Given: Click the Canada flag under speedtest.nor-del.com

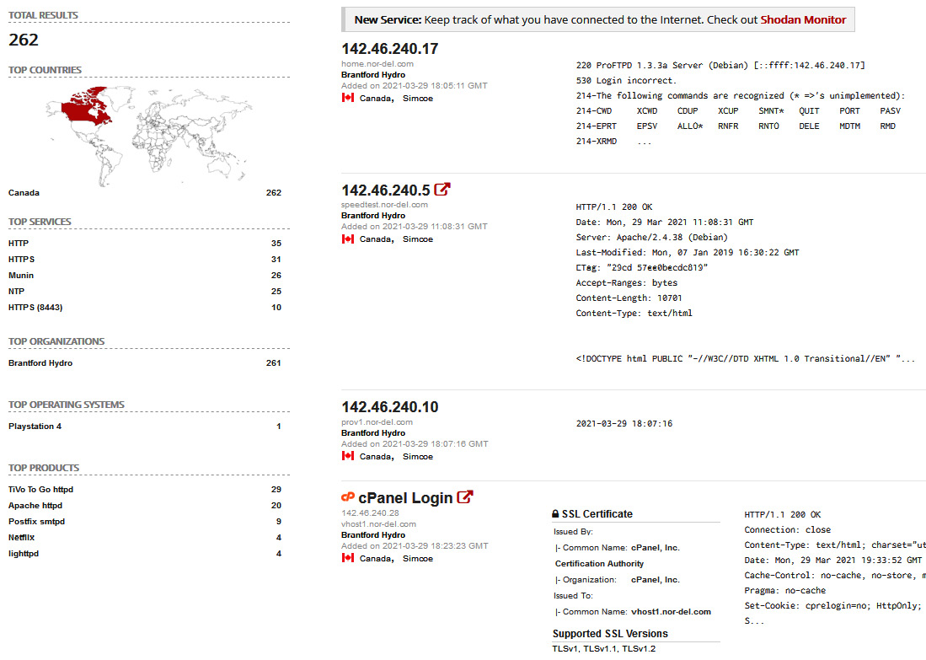Looking at the screenshot, I should [x=348, y=239].
